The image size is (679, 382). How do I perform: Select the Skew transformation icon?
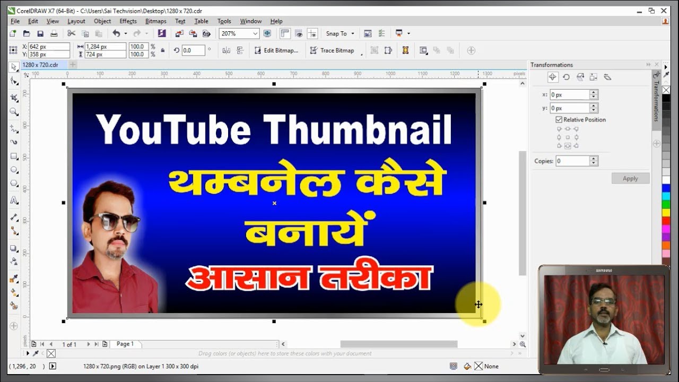coord(607,77)
